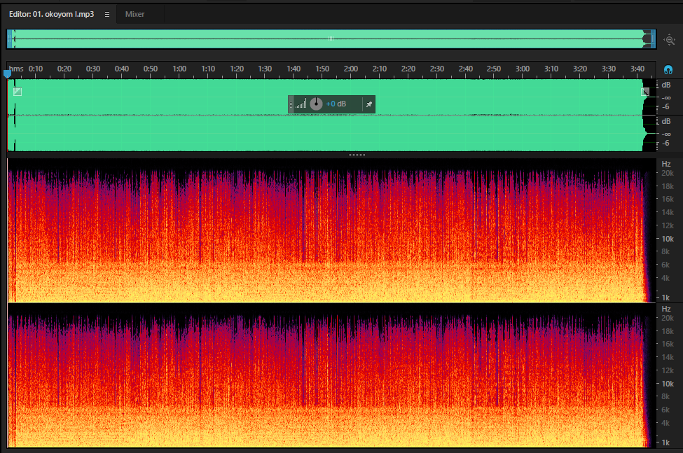Viewport: 683px width, 453px height.
Task: Pin the floating gain HUD
Action: pyautogui.click(x=369, y=104)
